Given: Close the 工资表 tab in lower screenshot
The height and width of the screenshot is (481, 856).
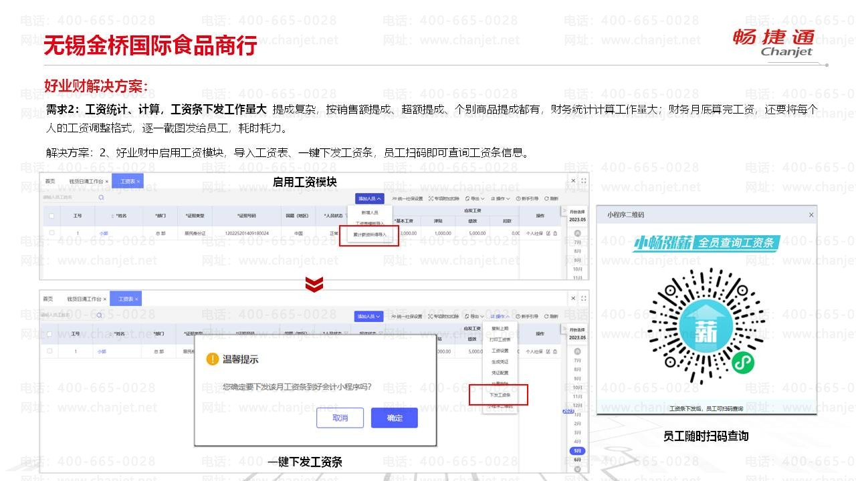Looking at the screenshot, I should point(136,299).
